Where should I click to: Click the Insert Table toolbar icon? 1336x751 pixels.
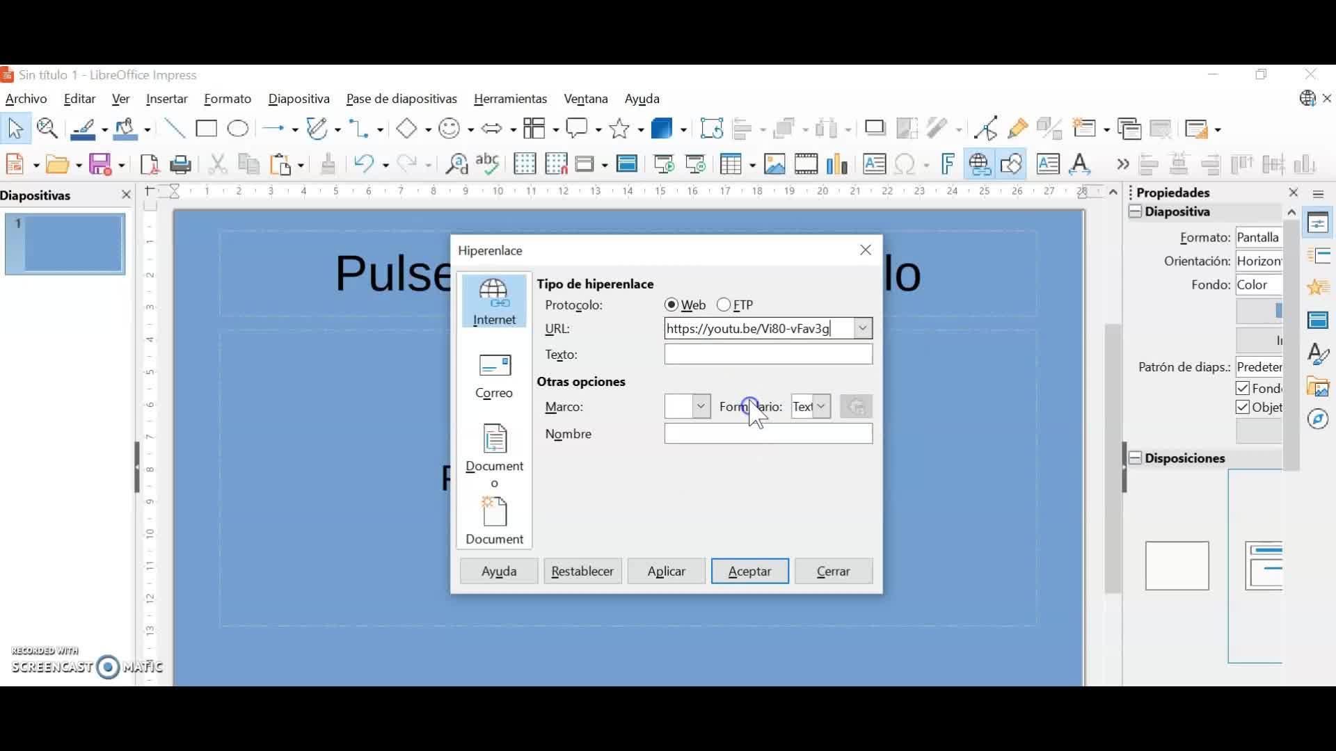731,165
